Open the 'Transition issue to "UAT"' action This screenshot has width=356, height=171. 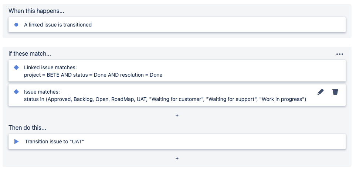[55, 142]
